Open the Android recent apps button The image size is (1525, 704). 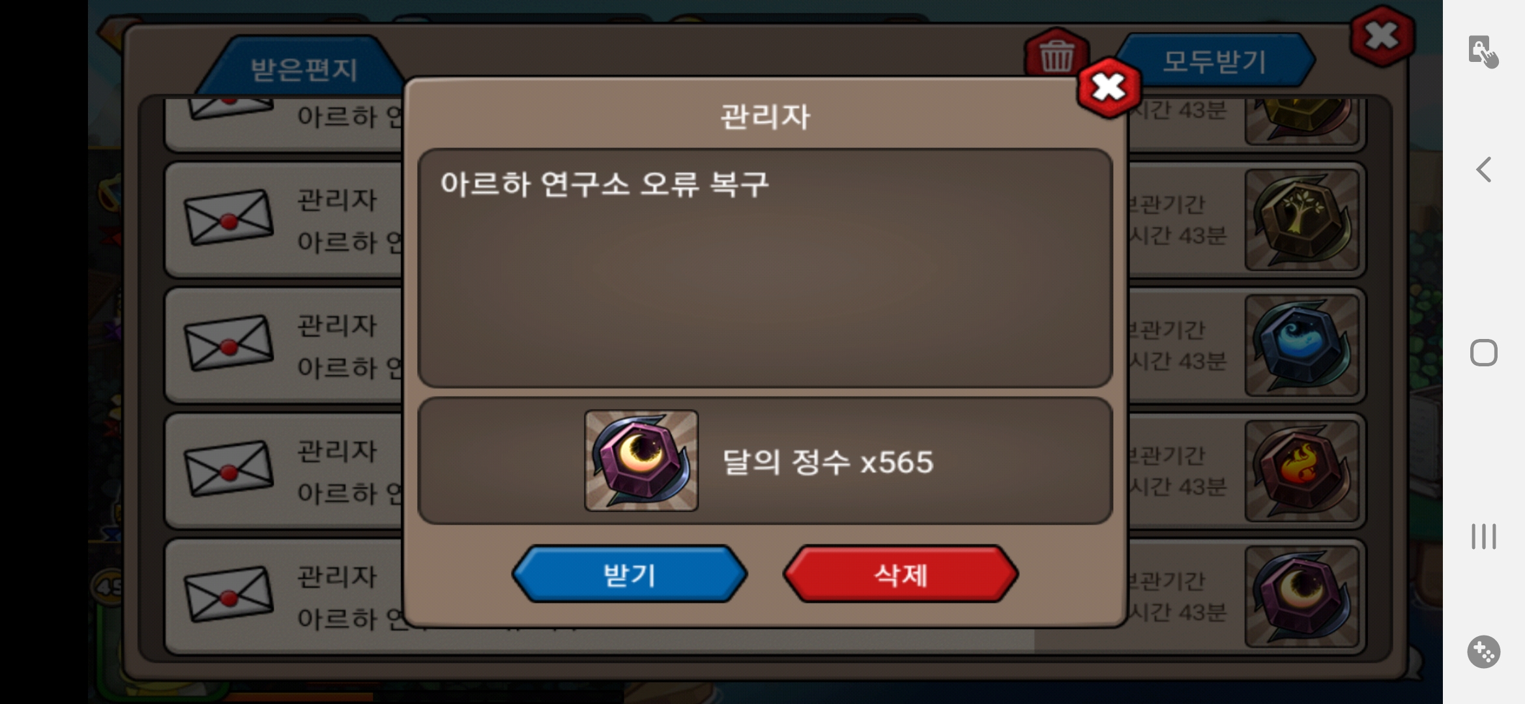[1484, 536]
